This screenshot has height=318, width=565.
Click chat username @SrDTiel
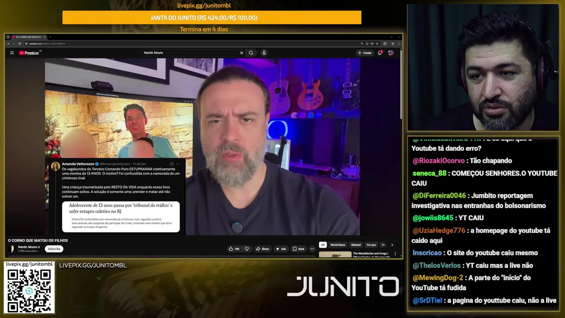(x=427, y=300)
